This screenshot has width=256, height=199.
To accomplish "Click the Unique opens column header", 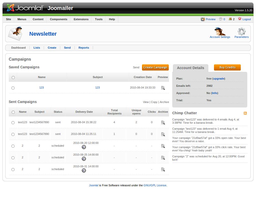I will tap(136, 112).
